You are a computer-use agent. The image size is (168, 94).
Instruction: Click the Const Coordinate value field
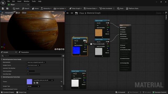31,71
